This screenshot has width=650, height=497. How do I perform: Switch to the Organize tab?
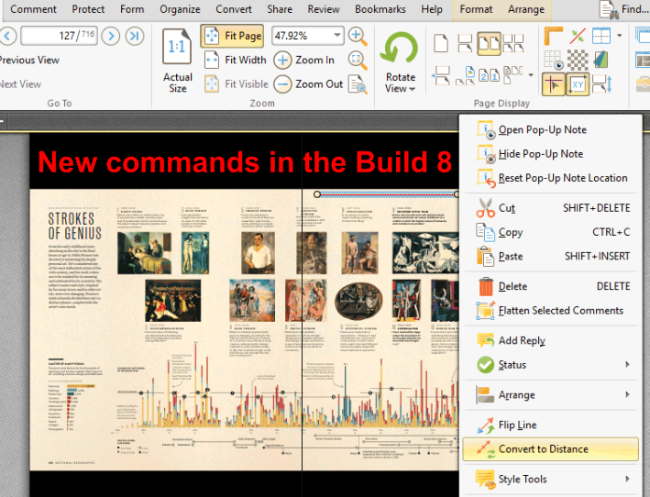tap(180, 9)
